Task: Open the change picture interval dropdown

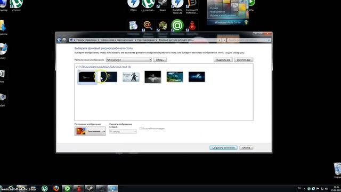Action: click(123, 132)
